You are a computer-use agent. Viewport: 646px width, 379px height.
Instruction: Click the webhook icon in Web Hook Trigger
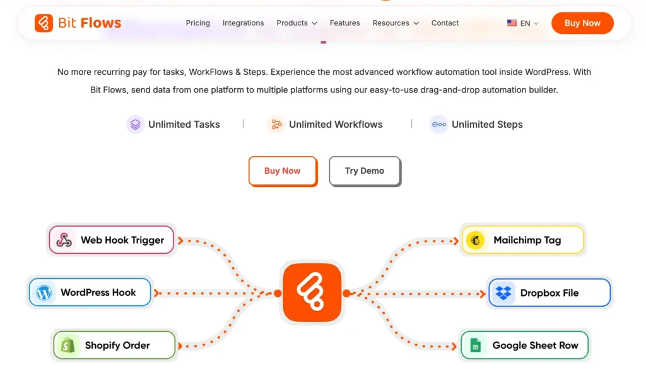coord(64,240)
